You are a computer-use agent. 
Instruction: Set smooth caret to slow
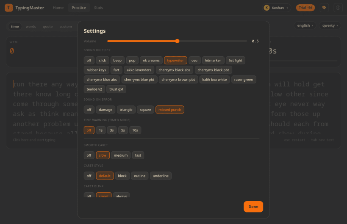[103, 155]
